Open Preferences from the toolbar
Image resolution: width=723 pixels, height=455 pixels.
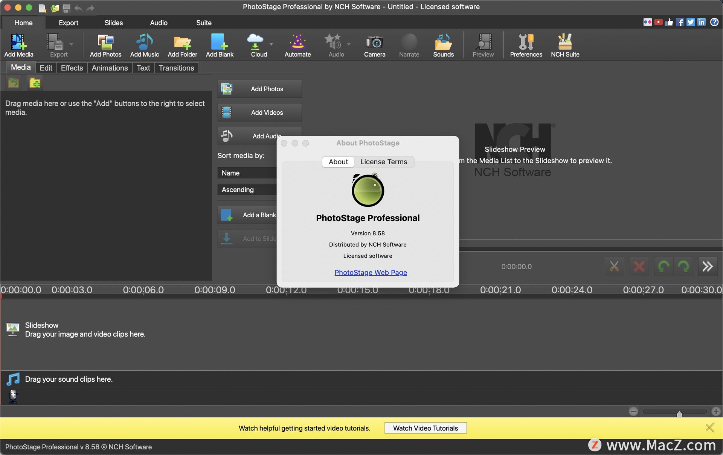(526, 45)
